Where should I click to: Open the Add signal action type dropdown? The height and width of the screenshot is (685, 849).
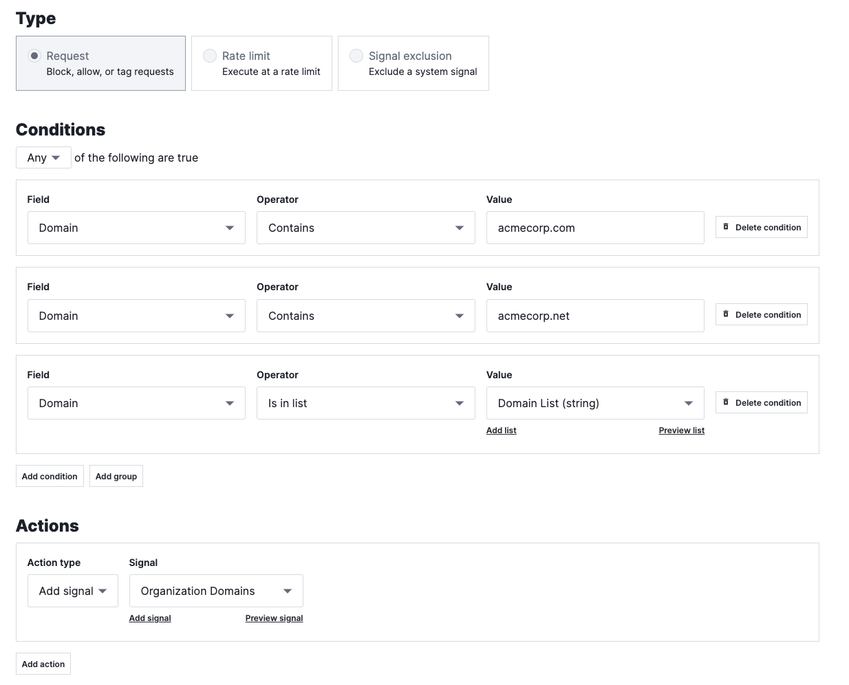pyautogui.click(x=72, y=590)
